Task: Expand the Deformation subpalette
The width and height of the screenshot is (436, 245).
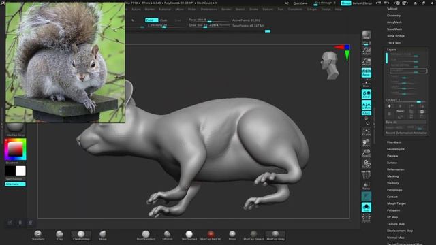Action: point(395,169)
